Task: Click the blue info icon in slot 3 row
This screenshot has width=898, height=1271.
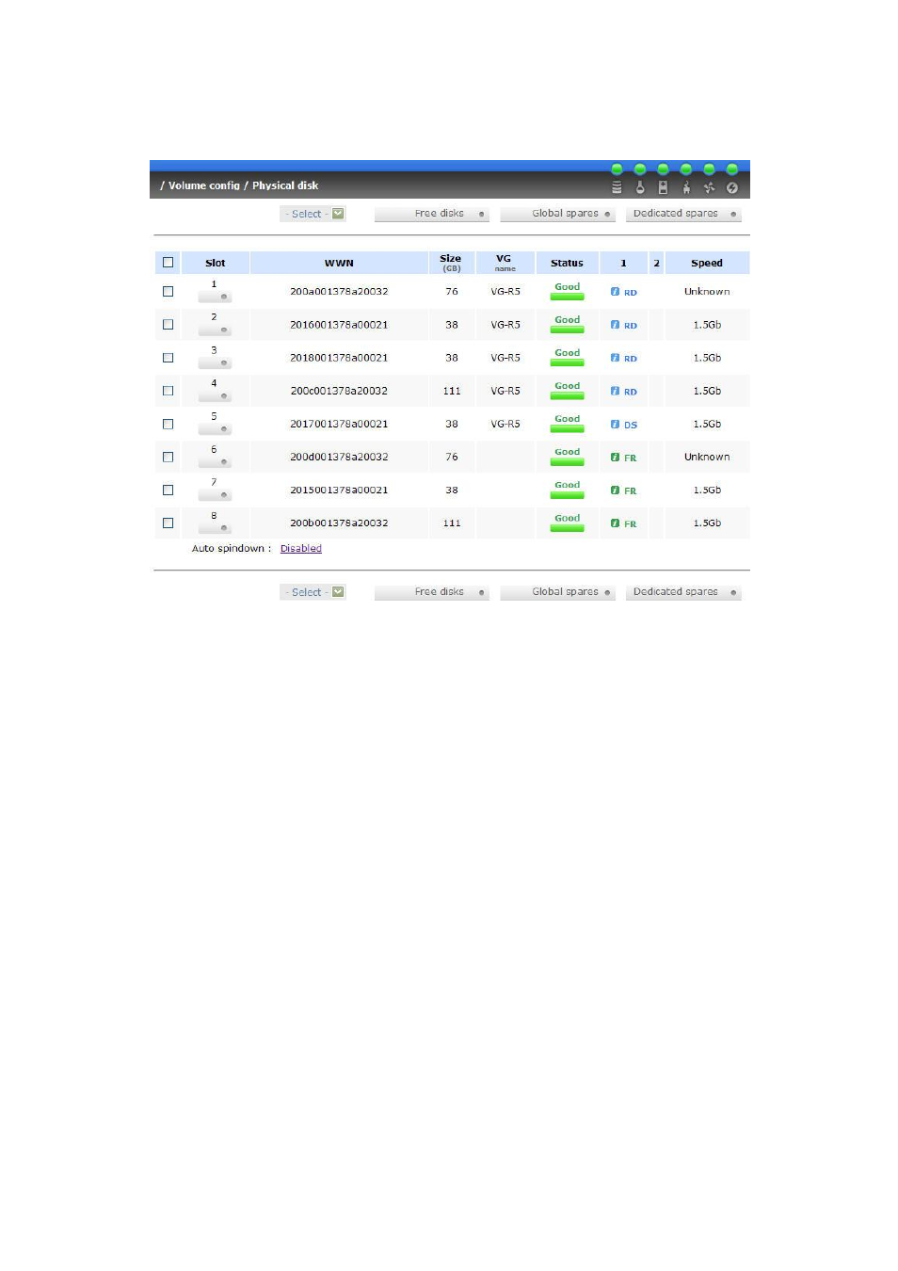Action: tap(615, 358)
